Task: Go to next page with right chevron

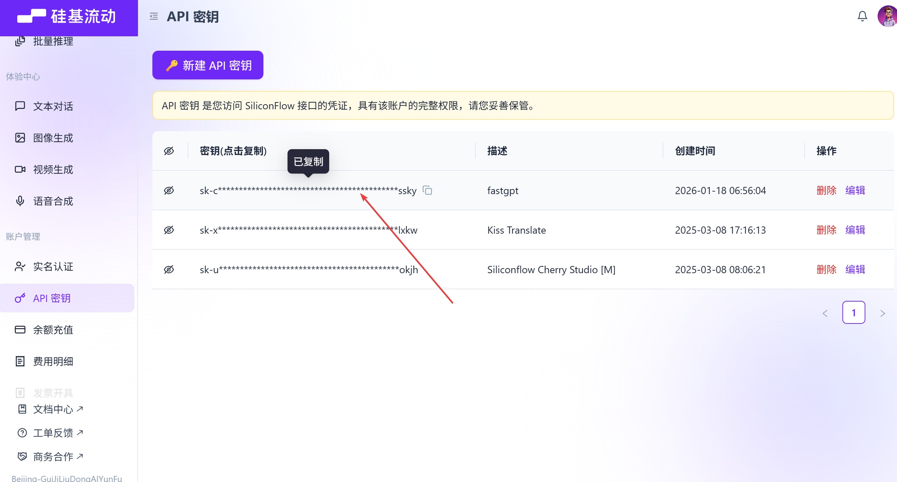Action: coord(883,313)
